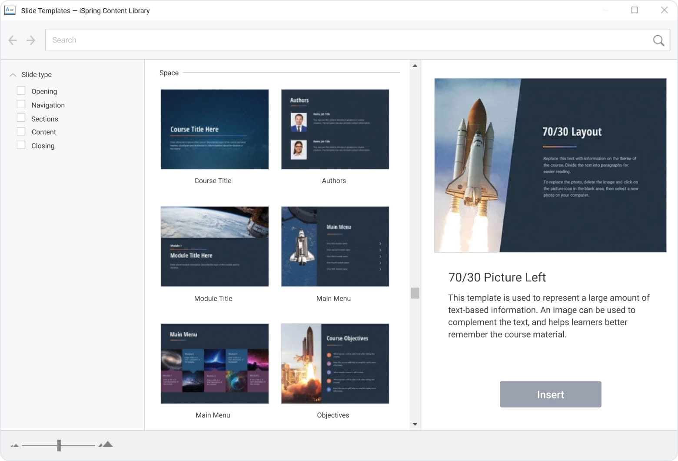This screenshot has height=461, width=678.
Task: Select the Course Title template thumbnail
Action: click(x=215, y=130)
